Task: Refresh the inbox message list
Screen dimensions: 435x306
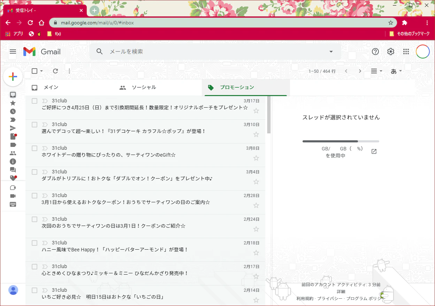Action: tap(55, 71)
